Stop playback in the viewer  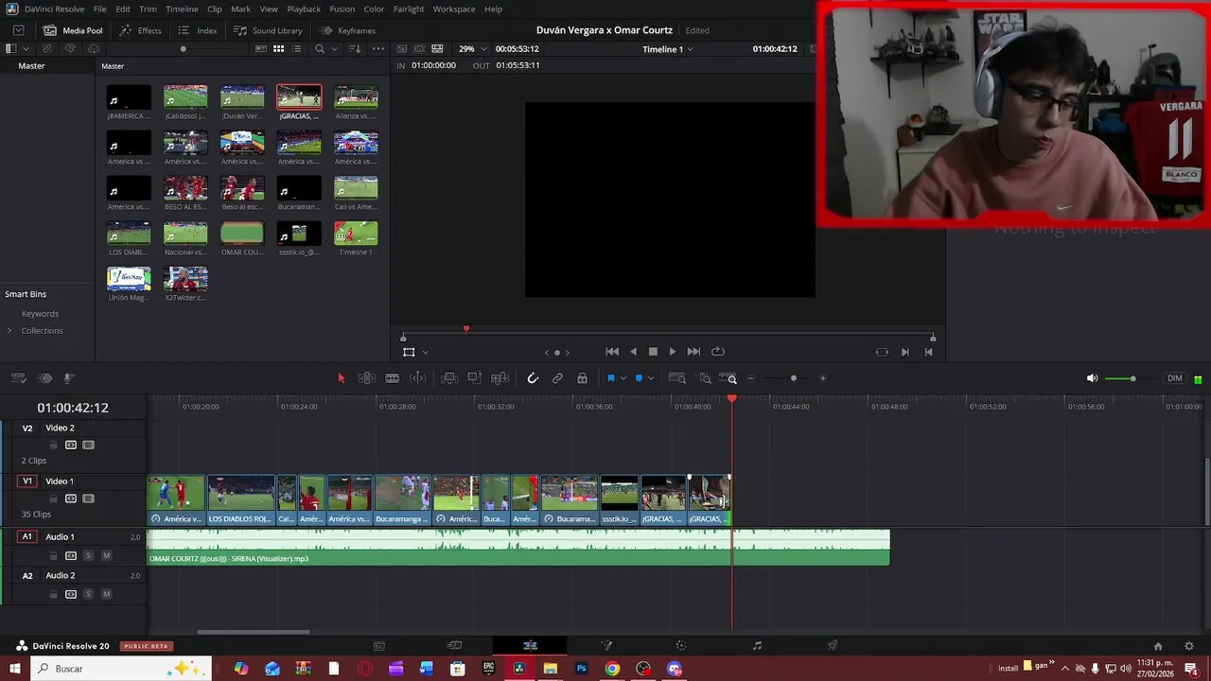653,352
